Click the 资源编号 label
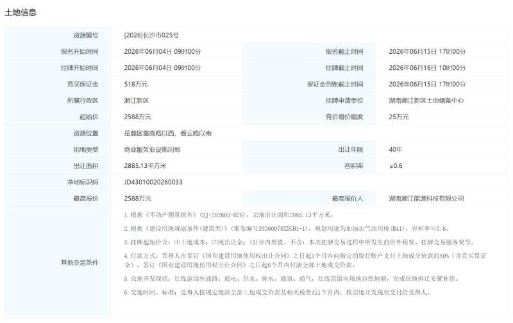513x323 pixels. [86, 35]
